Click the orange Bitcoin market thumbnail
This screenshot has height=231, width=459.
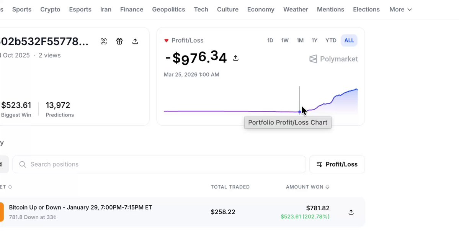coord(2,212)
